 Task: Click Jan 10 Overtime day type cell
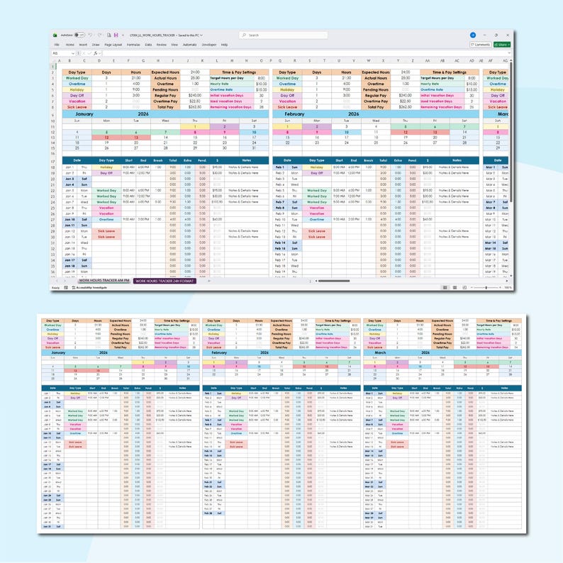click(x=106, y=219)
